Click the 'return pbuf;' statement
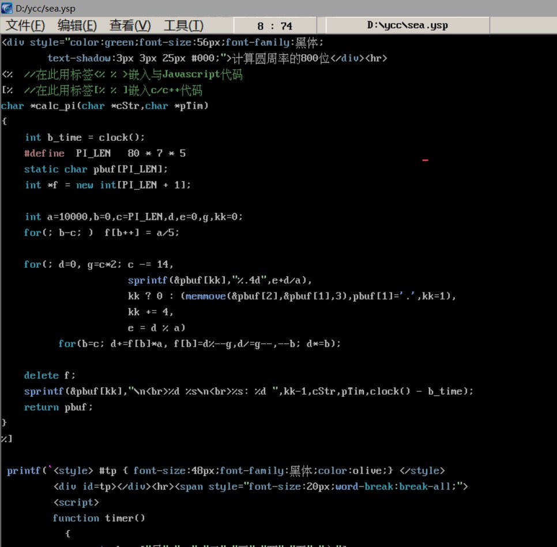The image size is (557, 547). [58, 407]
